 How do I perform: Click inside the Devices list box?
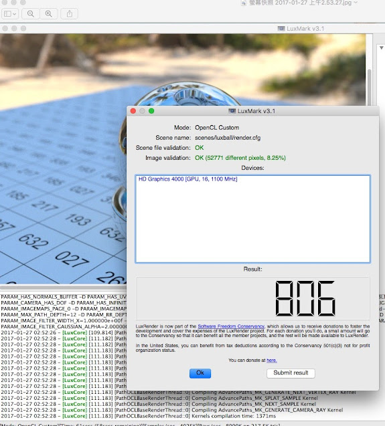tap(253, 219)
